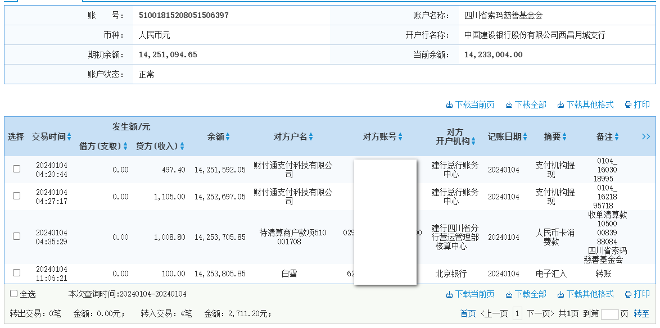Click top 下载其他格式 link
This screenshot has width=660, height=328.
coord(585,104)
